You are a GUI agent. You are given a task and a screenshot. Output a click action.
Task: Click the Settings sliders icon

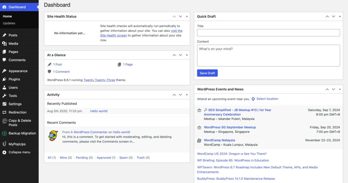(4, 104)
